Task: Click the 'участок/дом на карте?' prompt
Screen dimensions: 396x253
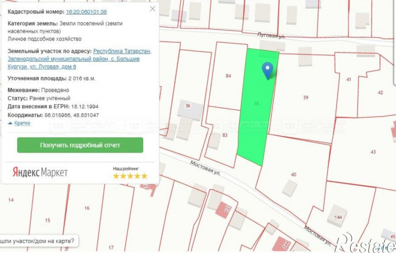Action: point(37,241)
